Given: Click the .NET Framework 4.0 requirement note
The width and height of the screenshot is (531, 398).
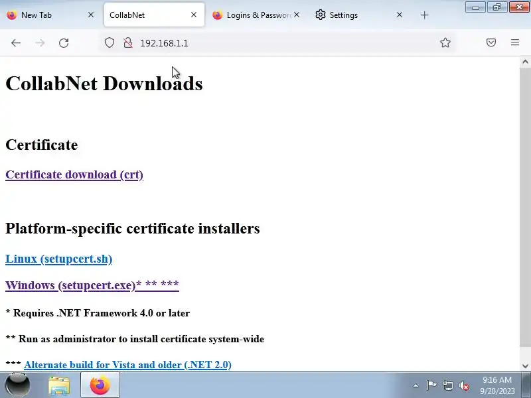Looking at the screenshot, I should [x=98, y=313].
